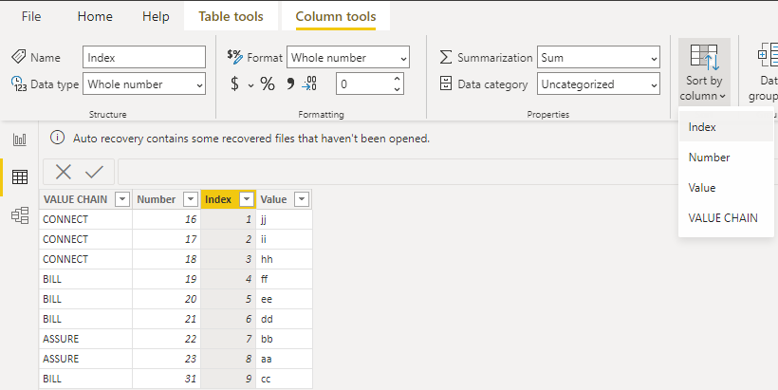Open filter arrow on Number column header
Viewport: 778px width, 390px height.
191,199
